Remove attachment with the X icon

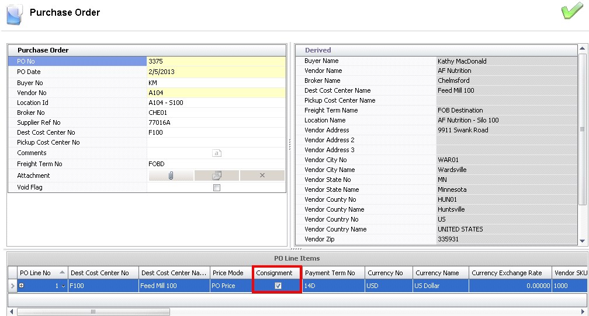click(x=262, y=175)
